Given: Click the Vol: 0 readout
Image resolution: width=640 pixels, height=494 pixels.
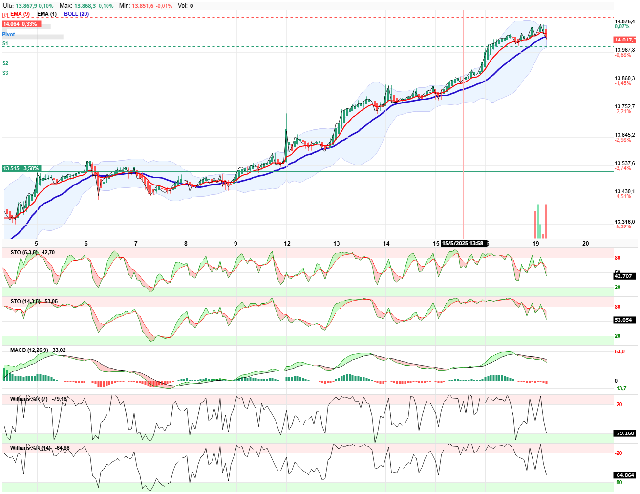Looking at the screenshot, I should pyautogui.click(x=185, y=6).
